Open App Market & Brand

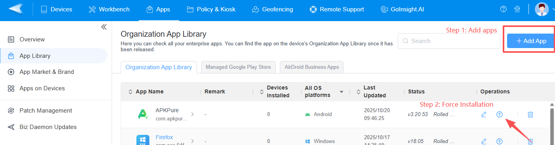pyautogui.click(x=53, y=72)
